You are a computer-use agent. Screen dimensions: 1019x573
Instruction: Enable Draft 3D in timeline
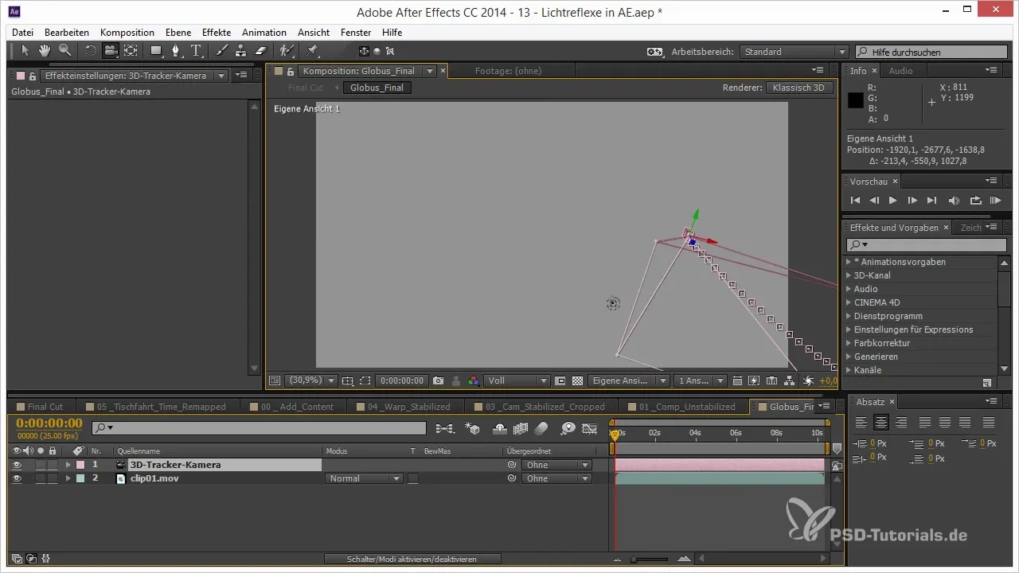point(473,428)
